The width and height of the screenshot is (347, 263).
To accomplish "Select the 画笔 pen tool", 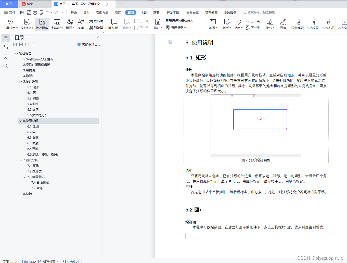I will pyautogui.click(x=283, y=24).
